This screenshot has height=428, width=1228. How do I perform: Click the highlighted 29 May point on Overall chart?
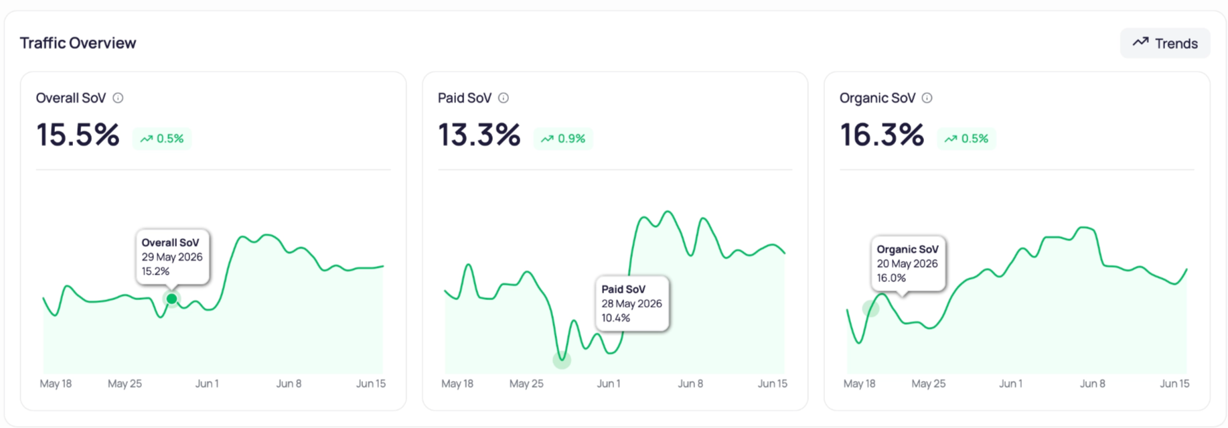click(x=172, y=299)
